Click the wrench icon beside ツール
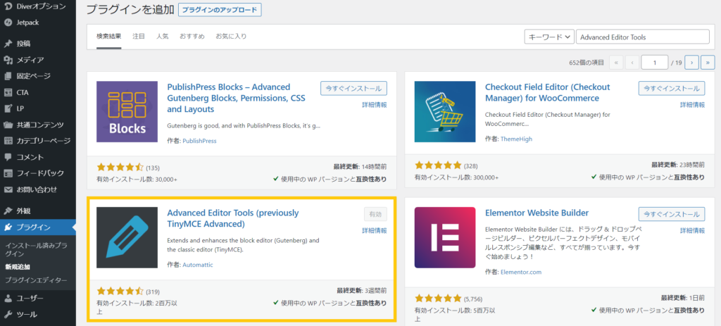The image size is (721, 326). click(8, 315)
